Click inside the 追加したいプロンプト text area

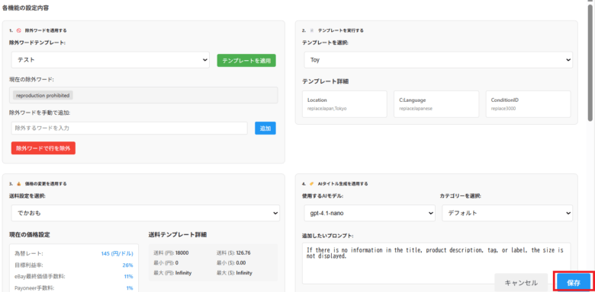click(436, 263)
